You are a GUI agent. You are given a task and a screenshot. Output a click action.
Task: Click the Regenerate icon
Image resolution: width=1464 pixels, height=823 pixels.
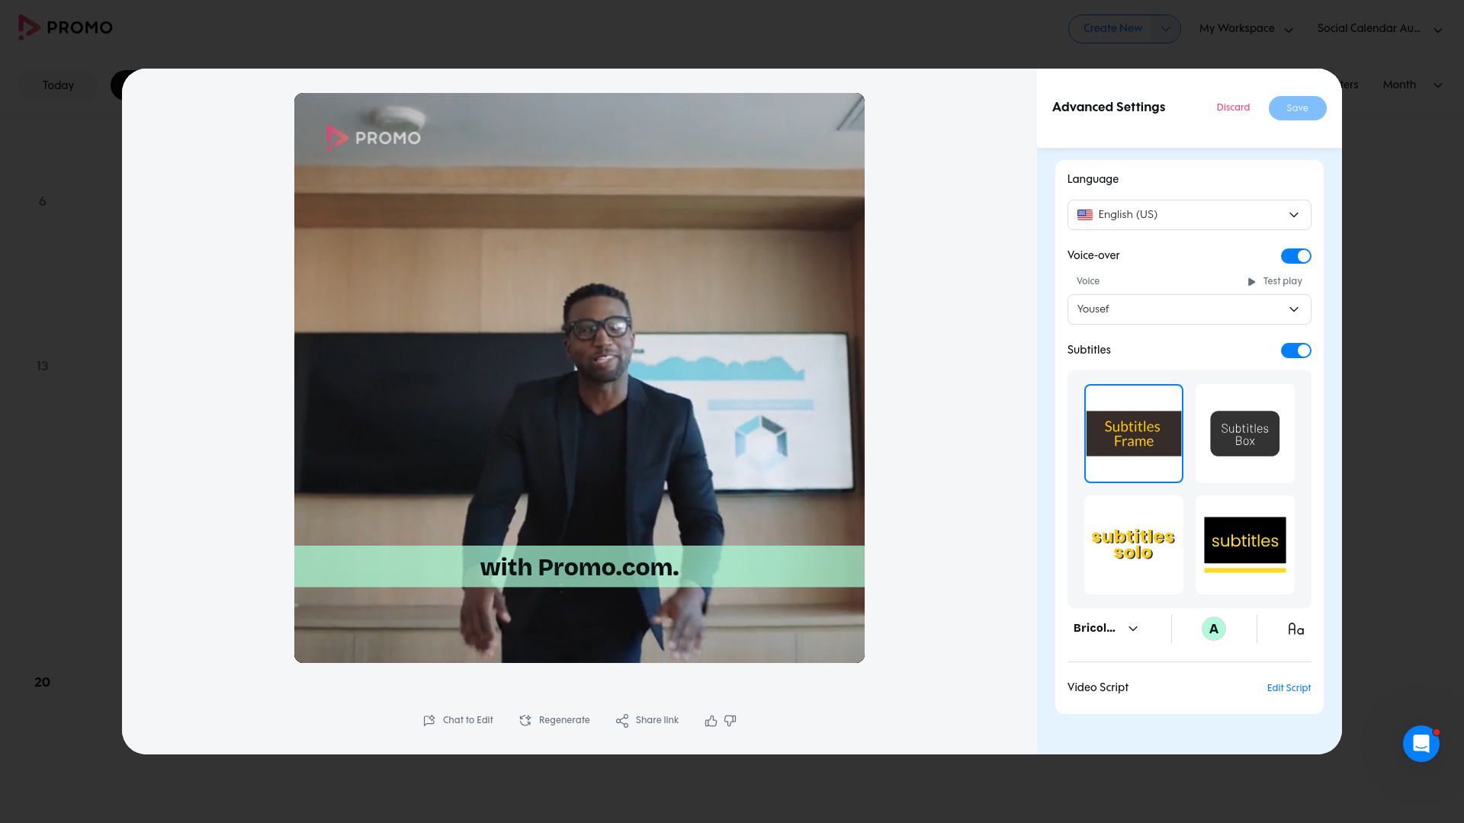click(x=525, y=721)
